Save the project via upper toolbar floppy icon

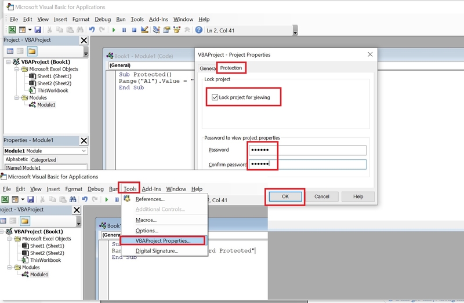coord(38,30)
